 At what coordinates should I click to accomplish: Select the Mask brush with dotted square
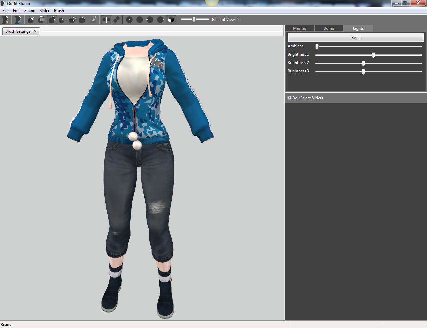pyautogui.click(x=41, y=20)
